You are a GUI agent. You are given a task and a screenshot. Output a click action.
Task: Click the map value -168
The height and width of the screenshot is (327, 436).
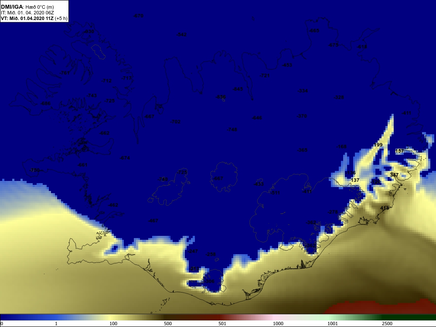pyautogui.click(x=341, y=146)
